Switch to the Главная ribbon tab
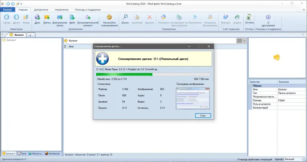This screenshot has width=307, height=162. 23,10
